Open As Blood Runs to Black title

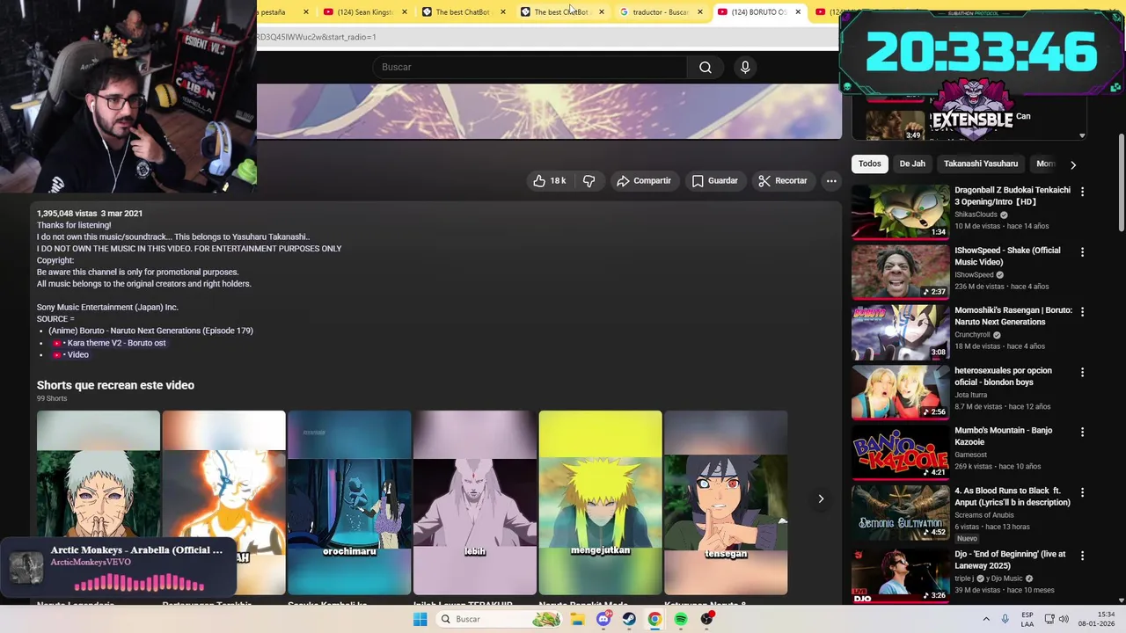point(1013,497)
